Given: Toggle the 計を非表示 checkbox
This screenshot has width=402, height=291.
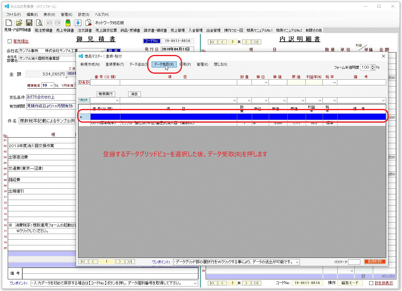Looking at the screenshot, I should pyautogui.click(x=371, y=283).
